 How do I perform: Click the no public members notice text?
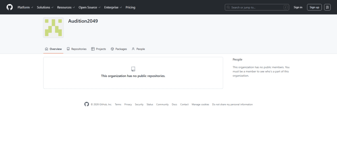coord(261,71)
